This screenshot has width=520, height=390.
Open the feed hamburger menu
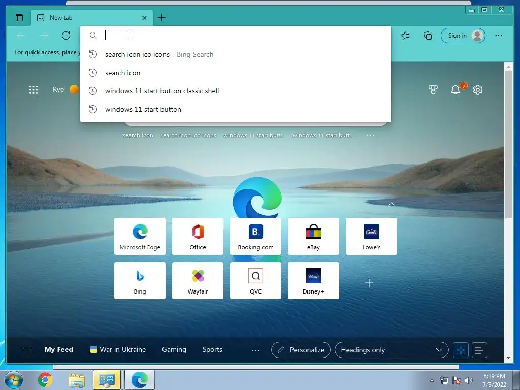pos(27,350)
